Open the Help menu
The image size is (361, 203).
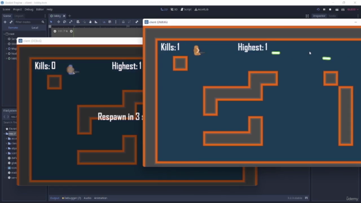(x=50, y=10)
